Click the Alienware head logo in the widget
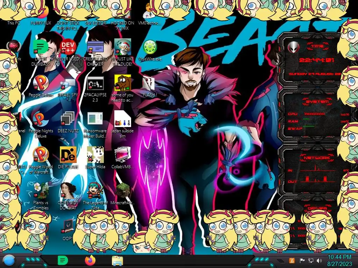358x268 pixels. pos(293,47)
